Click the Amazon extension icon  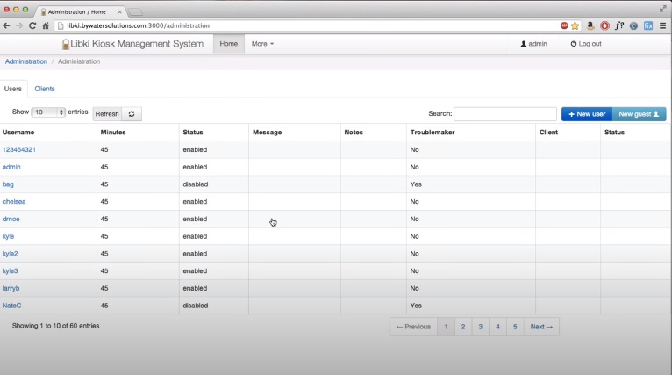point(590,25)
